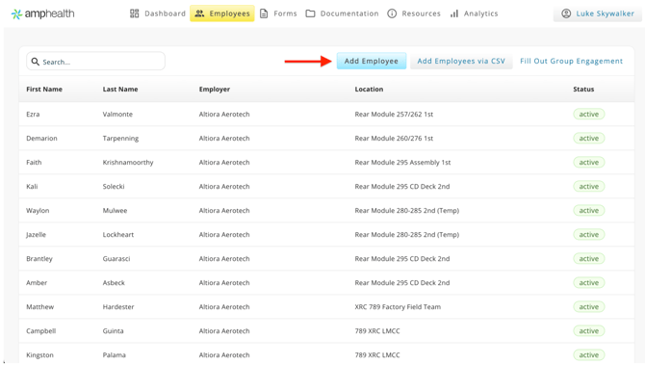
Task: Select last name Guinta
Action: 113,331
